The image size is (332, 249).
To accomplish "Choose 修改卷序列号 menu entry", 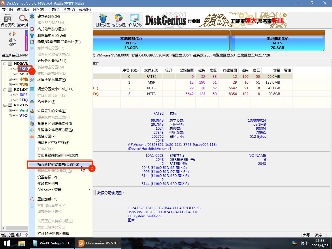I will point(60,184).
